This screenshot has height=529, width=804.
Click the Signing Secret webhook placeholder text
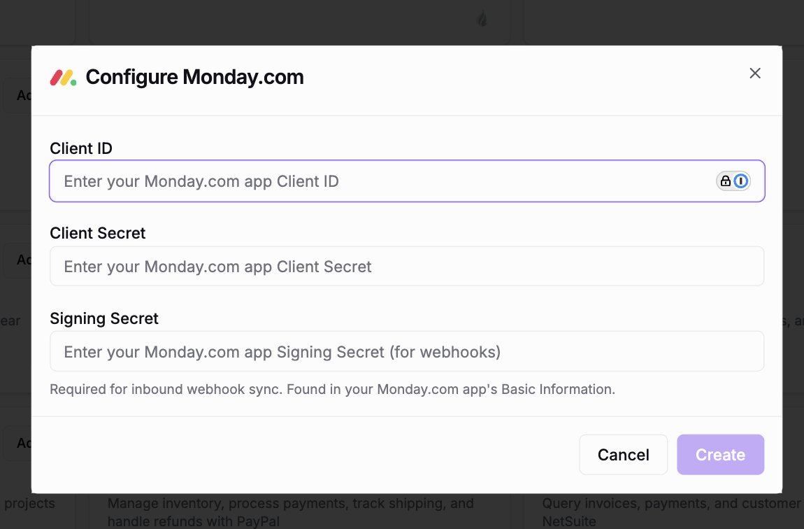pyautogui.click(x=281, y=352)
